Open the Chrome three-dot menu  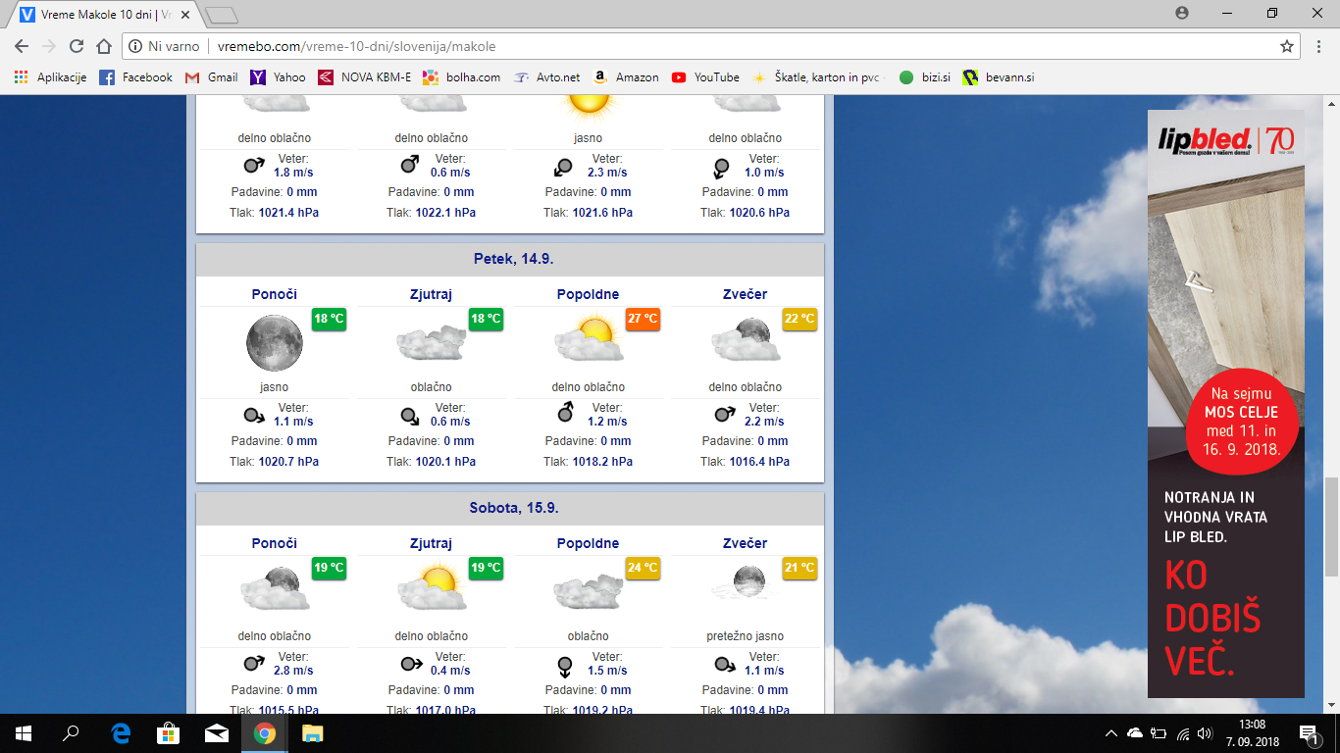(x=1319, y=46)
